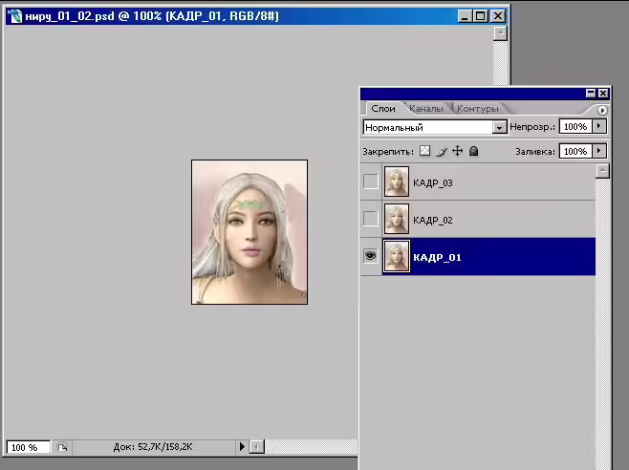Click the КАДР_01 layer thumbnail
629x470 pixels.
coord(397,256)
